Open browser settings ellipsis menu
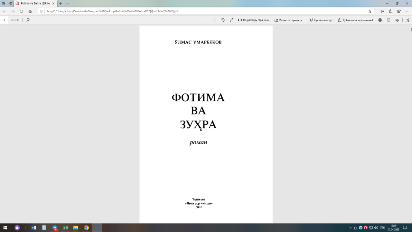 (x=407, y=11)
